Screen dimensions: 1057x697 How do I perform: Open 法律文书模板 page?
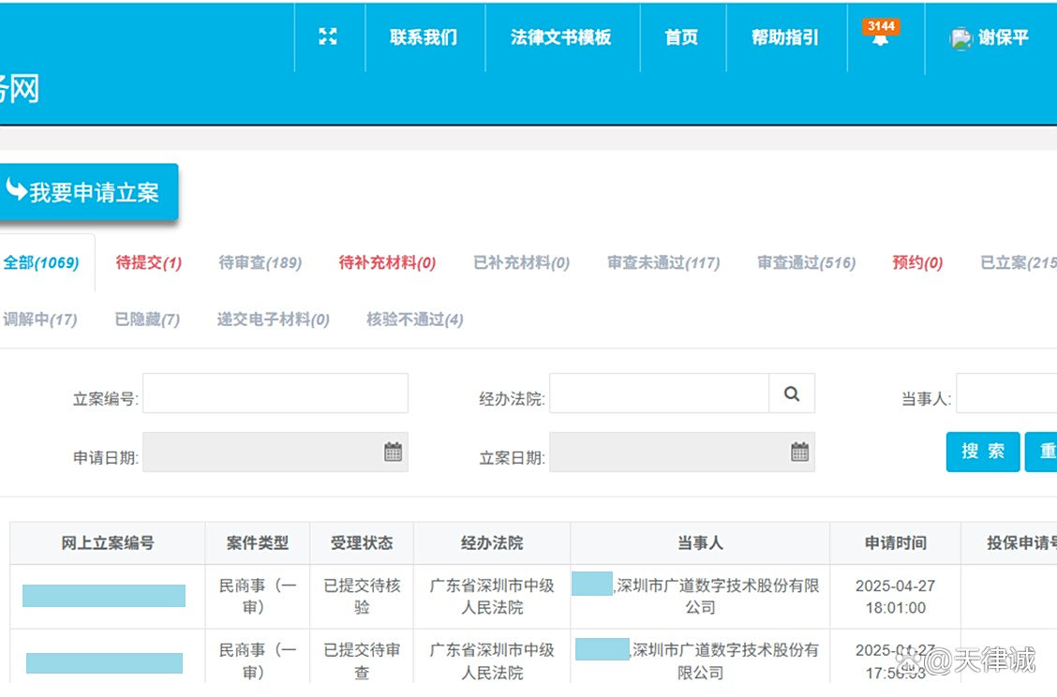click(x=561, y=37)
